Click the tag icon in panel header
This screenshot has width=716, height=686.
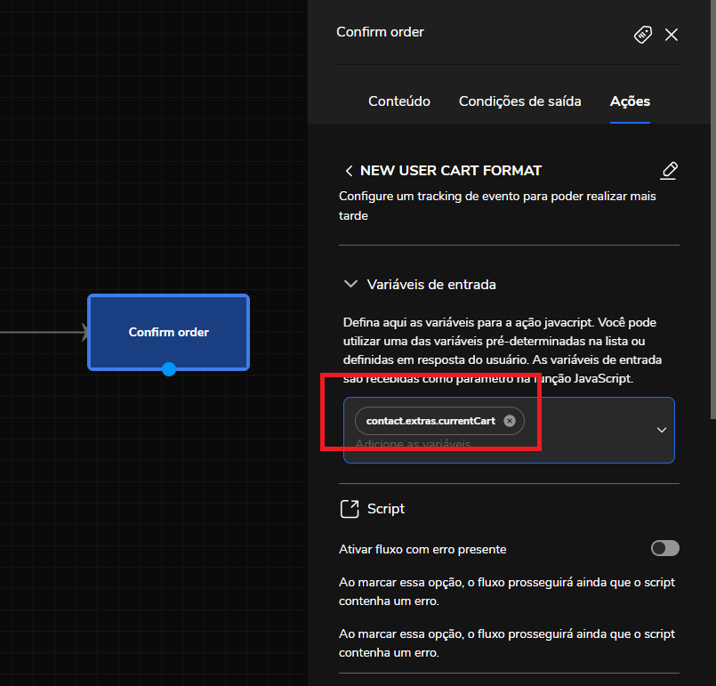click(642, 34)
